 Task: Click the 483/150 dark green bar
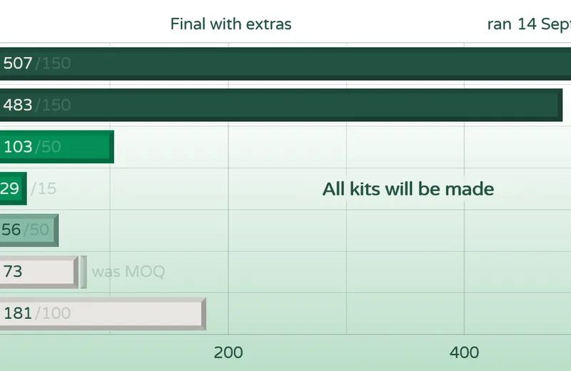281,105
